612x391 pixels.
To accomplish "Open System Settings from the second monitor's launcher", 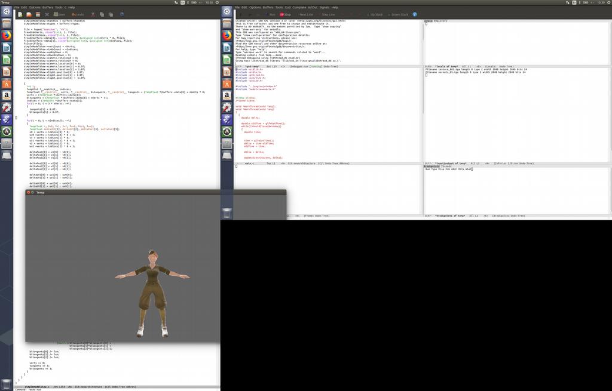I will (x=227, y=107).
